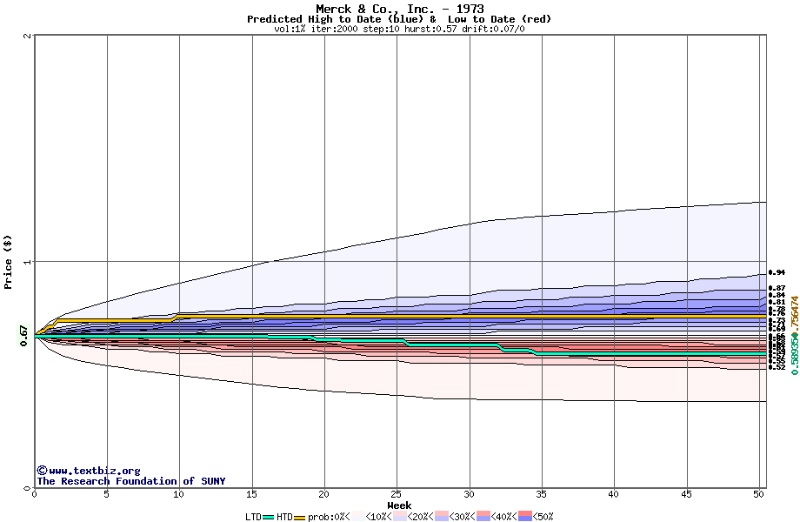
Task: Click the 'Price ($)' vertical axis label
Action: [x=8, y=262]
